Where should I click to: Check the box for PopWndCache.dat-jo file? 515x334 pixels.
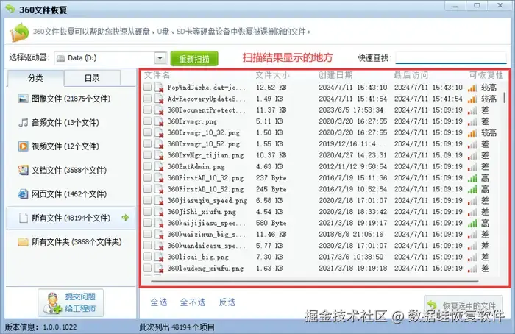(x=147, y=87)
